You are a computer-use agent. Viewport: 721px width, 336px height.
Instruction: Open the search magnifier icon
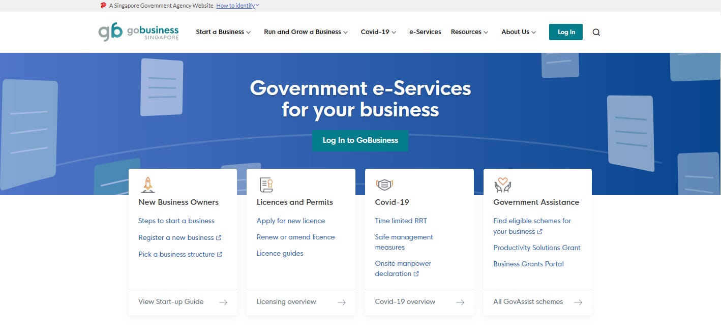tap(596, 32)
